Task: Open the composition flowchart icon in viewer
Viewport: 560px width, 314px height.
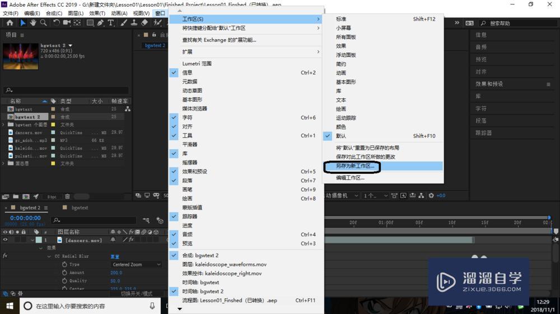Action: click(x=422, y=196)
